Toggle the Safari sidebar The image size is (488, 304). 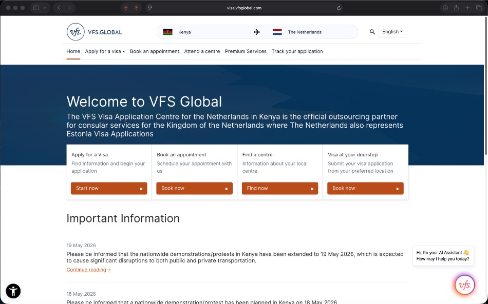(x=36, y=8)
